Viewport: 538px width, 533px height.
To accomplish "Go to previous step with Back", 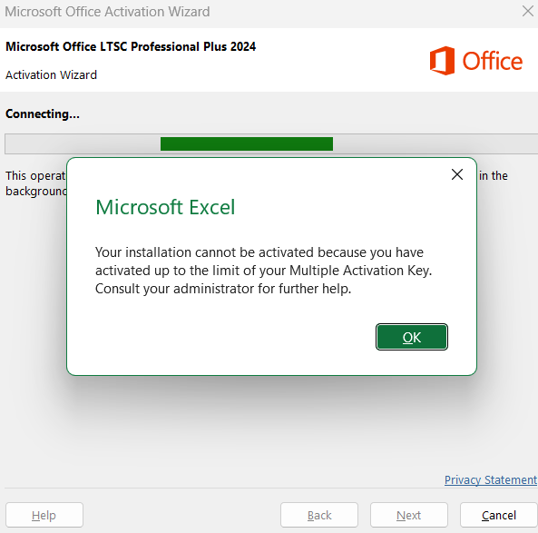I will click(x=319, y=515).
